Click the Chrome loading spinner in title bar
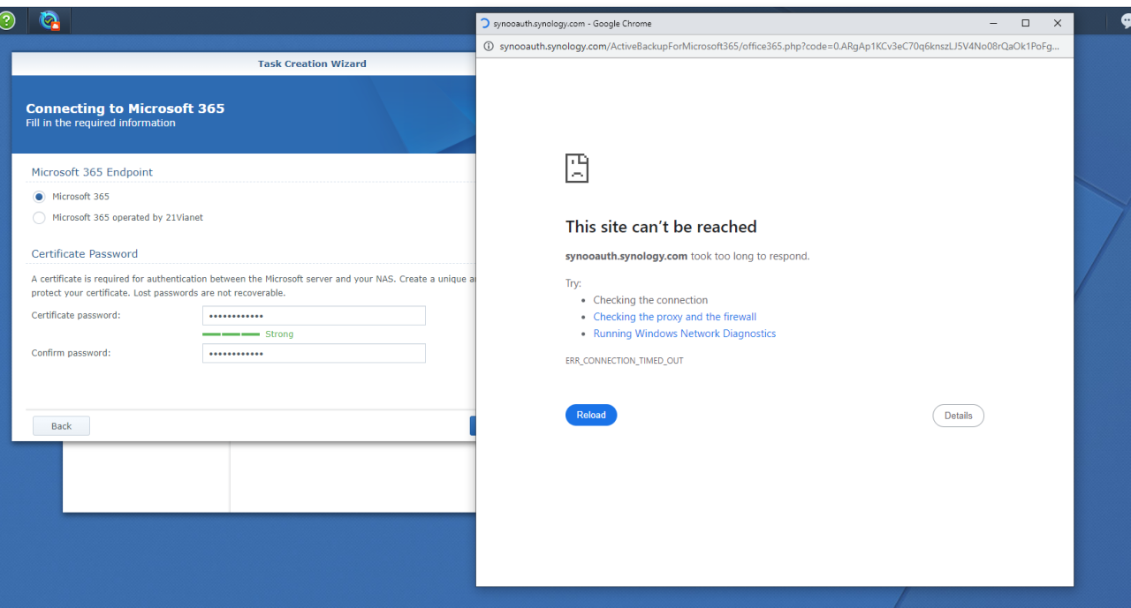 pyautogui.click(x=484, y=24)
